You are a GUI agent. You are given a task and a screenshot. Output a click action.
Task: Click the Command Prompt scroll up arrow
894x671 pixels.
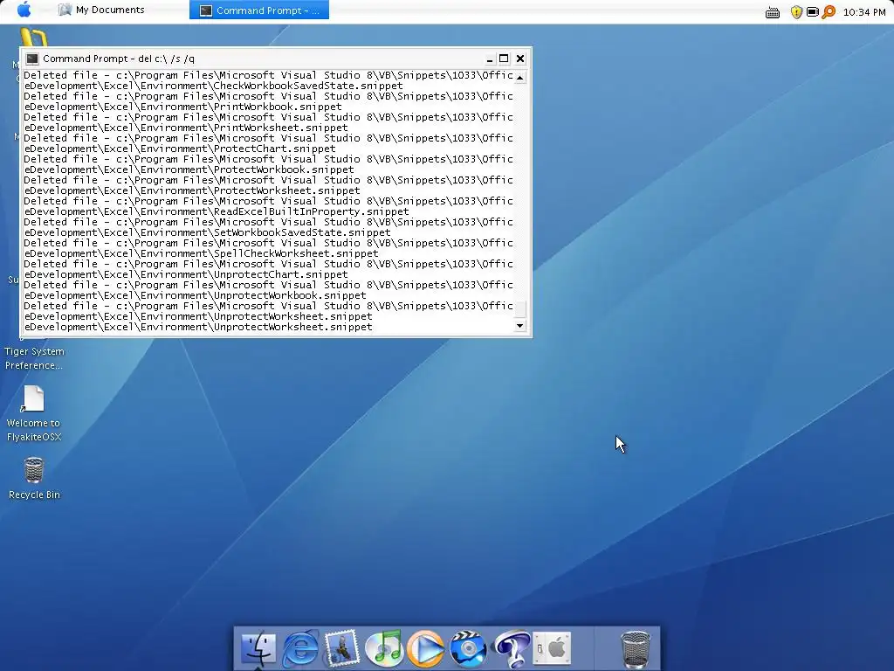pos(520,77)
